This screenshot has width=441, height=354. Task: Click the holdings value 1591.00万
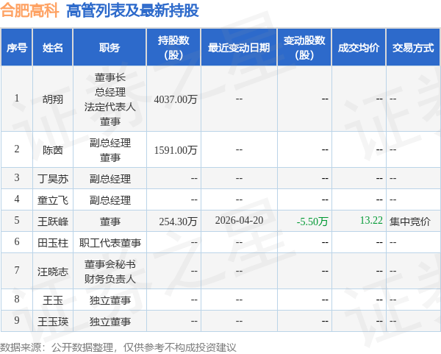[x=176, y=150]
